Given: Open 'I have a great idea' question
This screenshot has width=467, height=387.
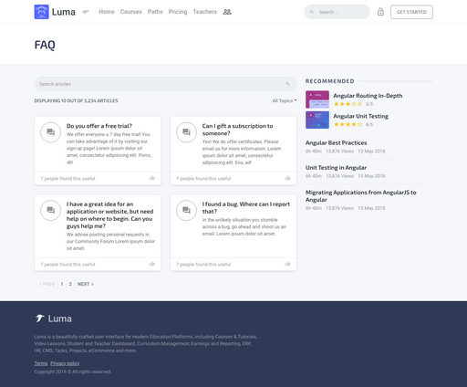Looking at the screenshot, I should 110,215.
